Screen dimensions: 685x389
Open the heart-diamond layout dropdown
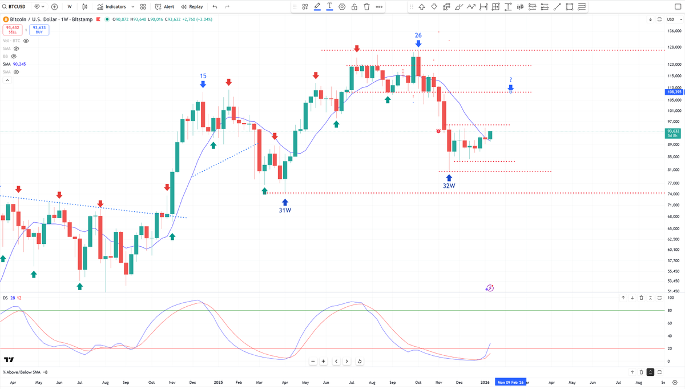pyautogui.click(x=40, y=7)
